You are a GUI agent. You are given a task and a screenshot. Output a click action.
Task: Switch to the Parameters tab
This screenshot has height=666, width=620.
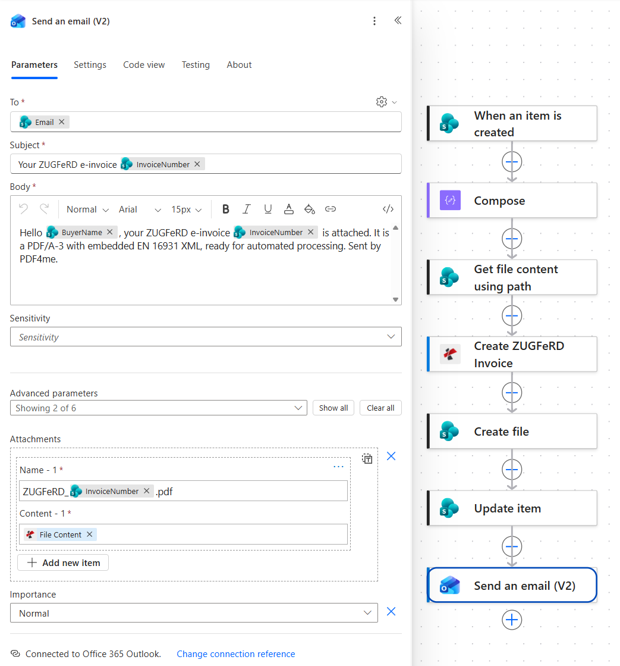click(x=34, y=65)
